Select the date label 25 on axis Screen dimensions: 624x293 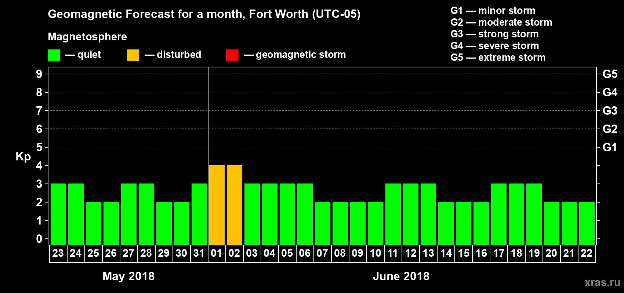[x=93, y=253]
